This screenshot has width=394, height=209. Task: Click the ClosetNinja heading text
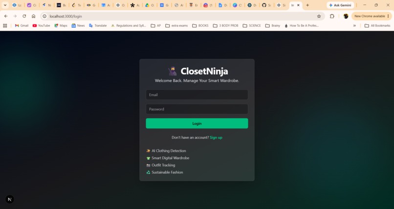(204, 71)
